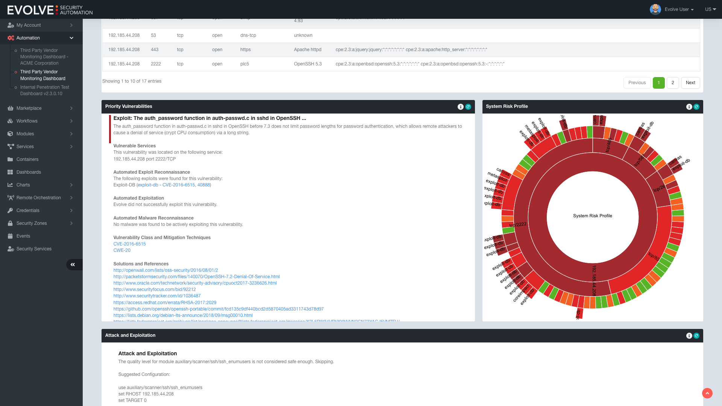722x406 pixels.
Task: Refresh the System Risk Profile panel
Action: point(696,107)
